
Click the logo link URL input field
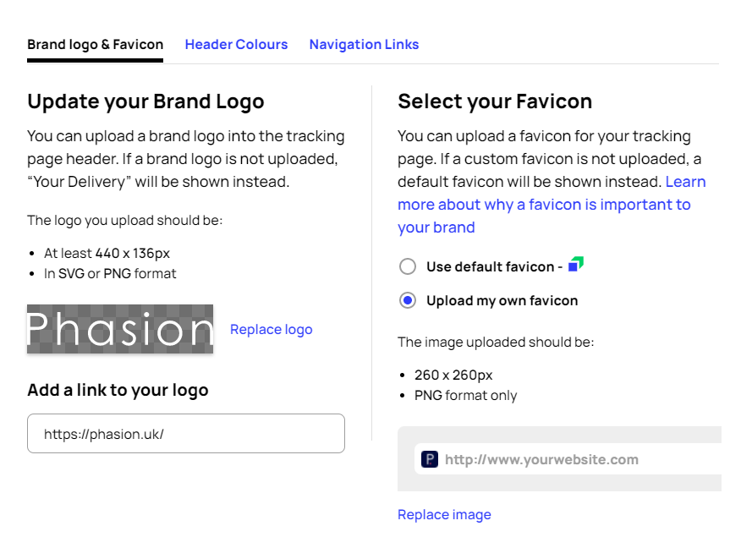tap(186, 433)
